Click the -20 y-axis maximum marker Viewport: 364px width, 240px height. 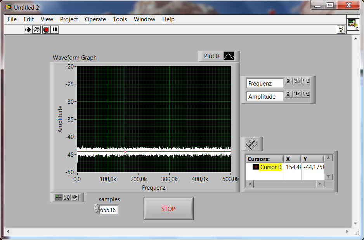69,67
